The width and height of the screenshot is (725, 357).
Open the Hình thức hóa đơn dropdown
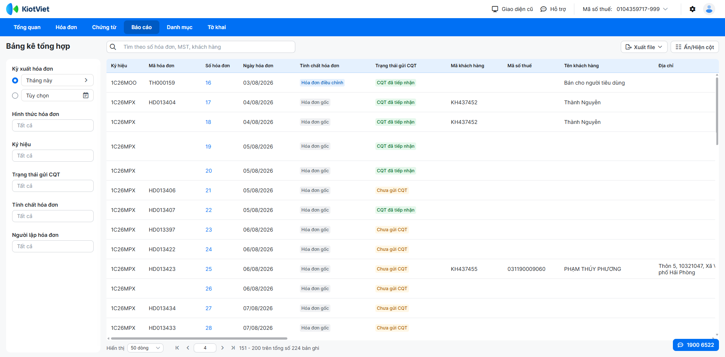[53, 125]
